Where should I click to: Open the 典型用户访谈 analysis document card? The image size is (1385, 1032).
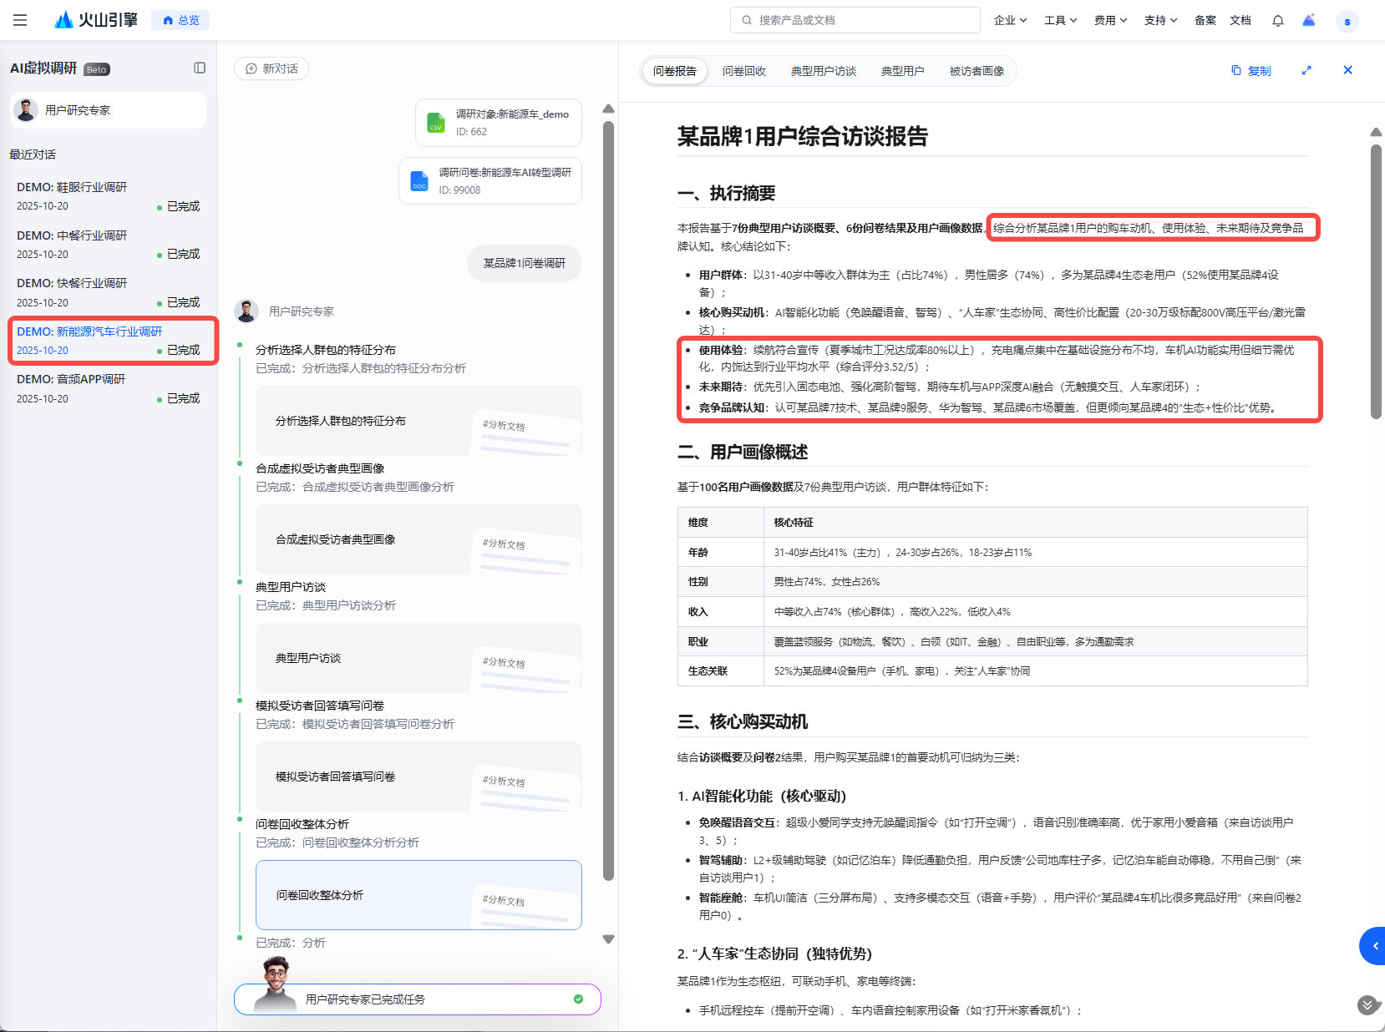pos(419,658)
